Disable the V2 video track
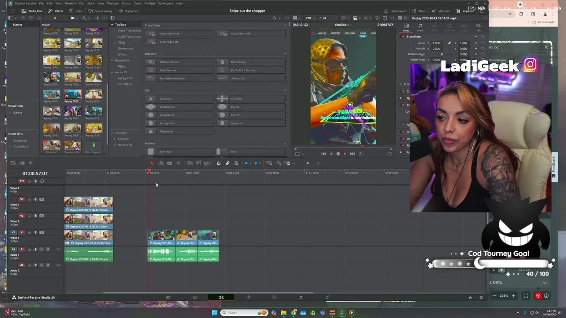 click(42, 216)
